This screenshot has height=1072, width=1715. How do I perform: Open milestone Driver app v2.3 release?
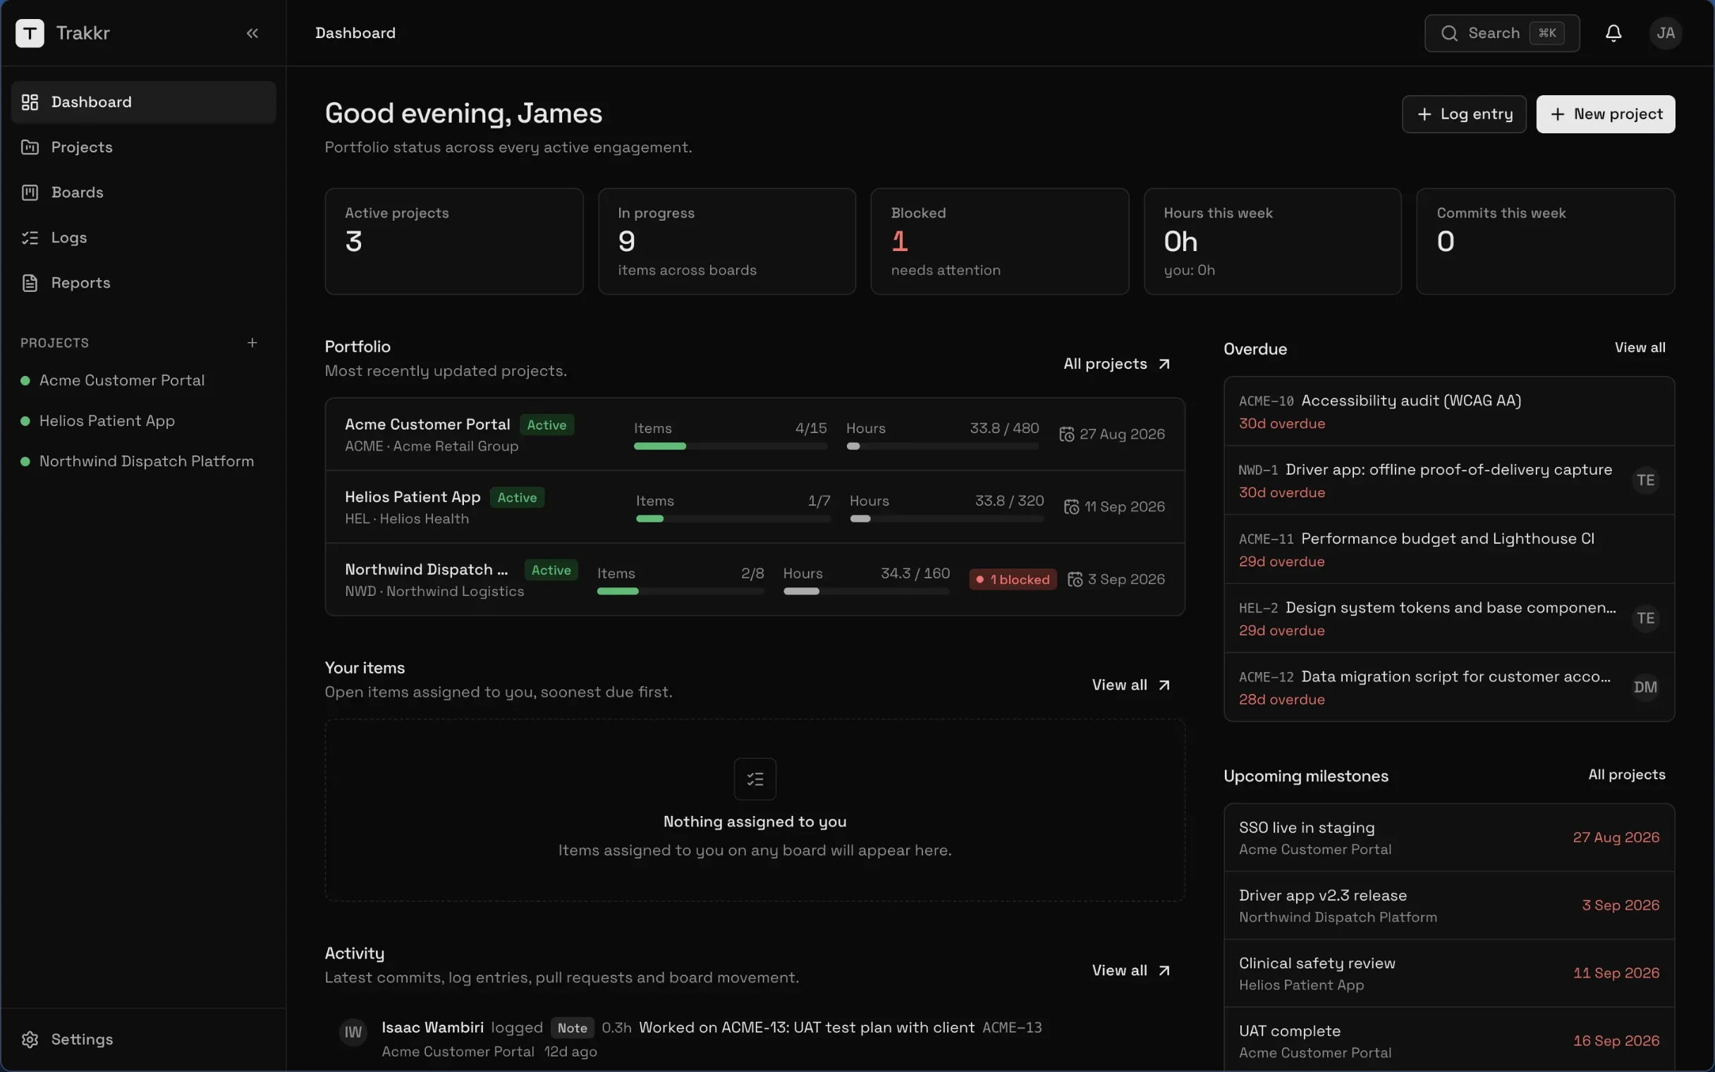click(1448, 906)
